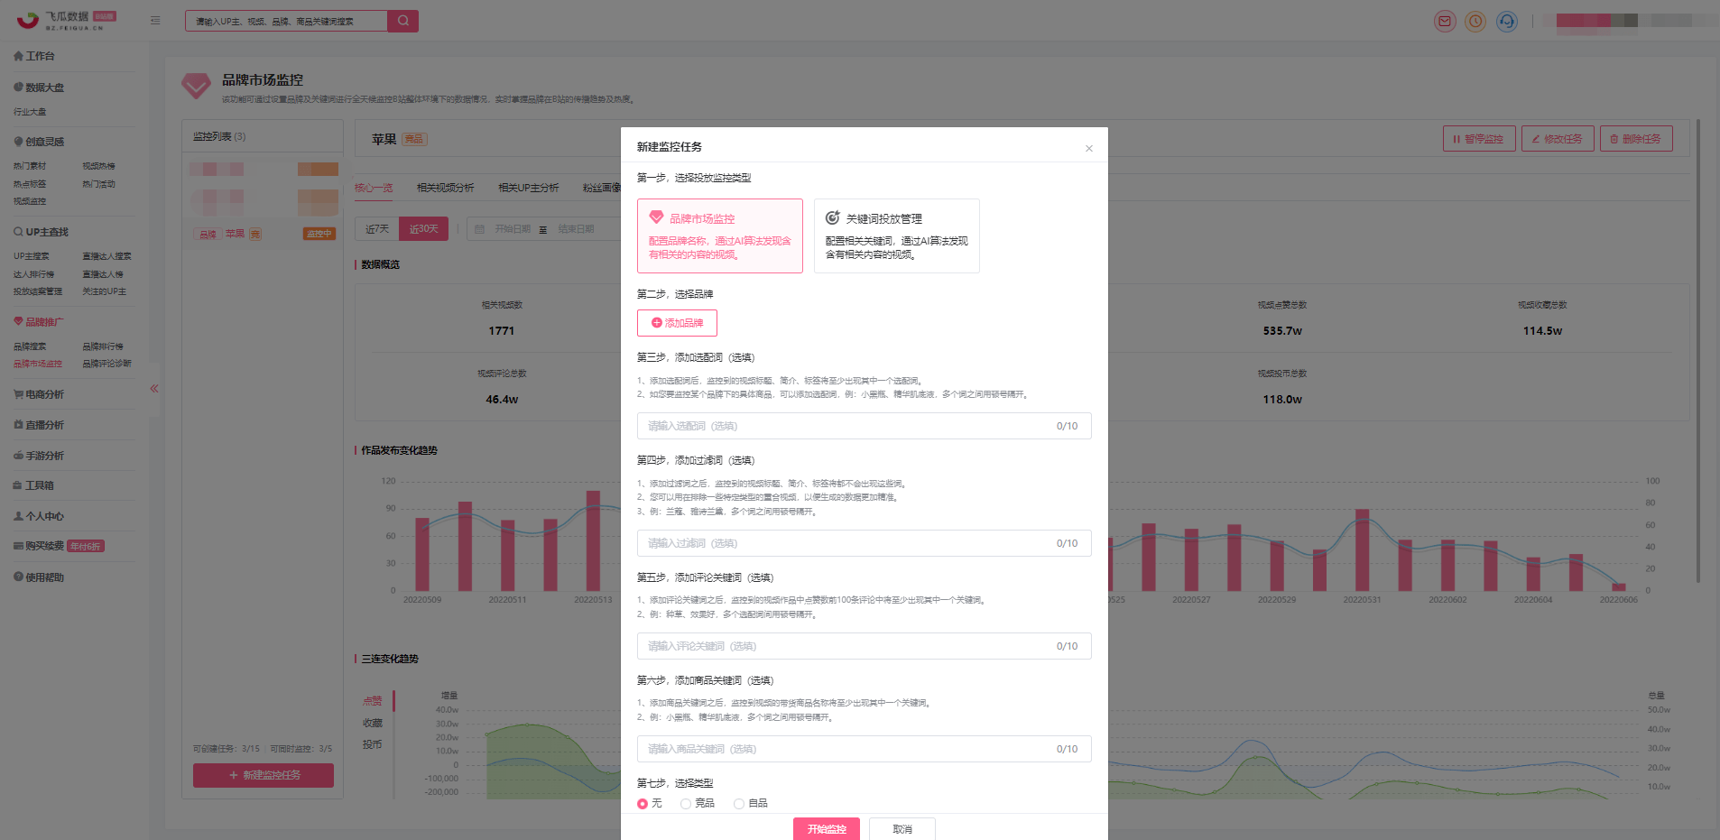1720x840 pixels.
Task: Open 工作台 in the sidebar
Action: click(x=34, y=56)
